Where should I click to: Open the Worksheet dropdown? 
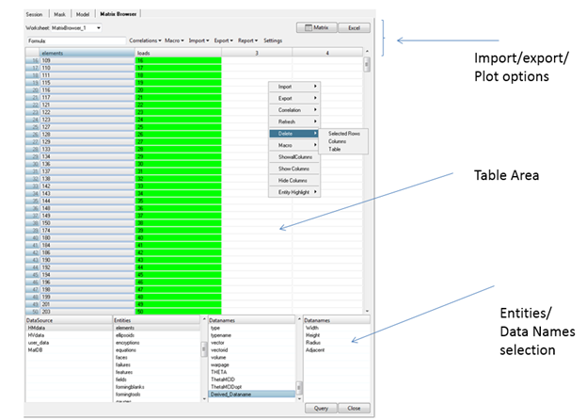[x=99, y=27]
